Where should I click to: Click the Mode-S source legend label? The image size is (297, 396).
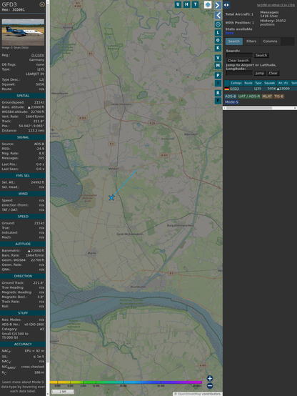click(x=231, y=102)
